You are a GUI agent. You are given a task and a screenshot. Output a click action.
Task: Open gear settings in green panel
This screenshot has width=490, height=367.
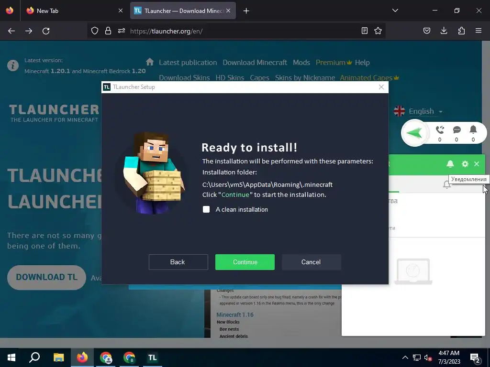point(465,164)
